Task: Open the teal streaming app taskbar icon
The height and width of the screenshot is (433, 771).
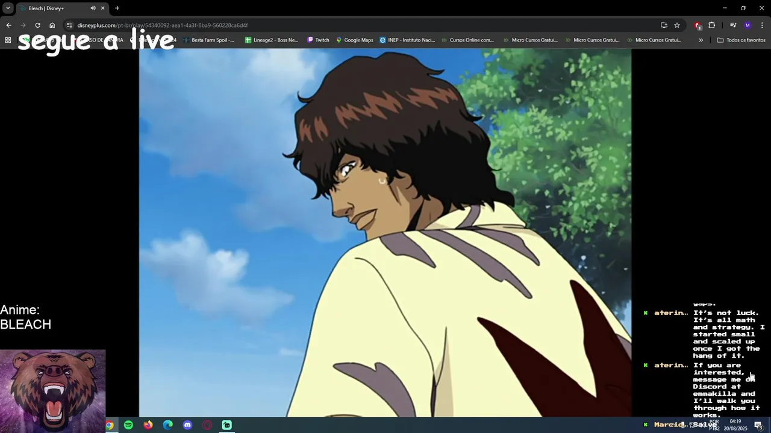Action: point(227,425)
